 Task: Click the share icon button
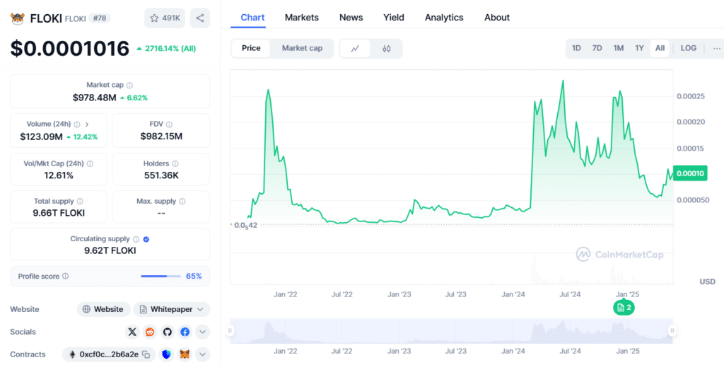[x=200, y=18]
